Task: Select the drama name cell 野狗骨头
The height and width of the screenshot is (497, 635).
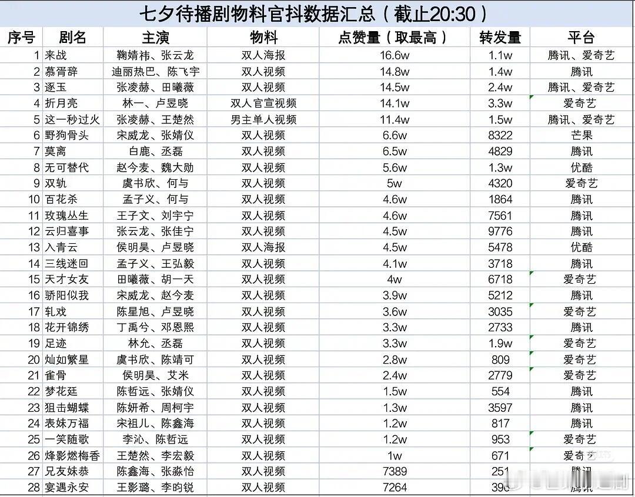Action: (72, 135)
